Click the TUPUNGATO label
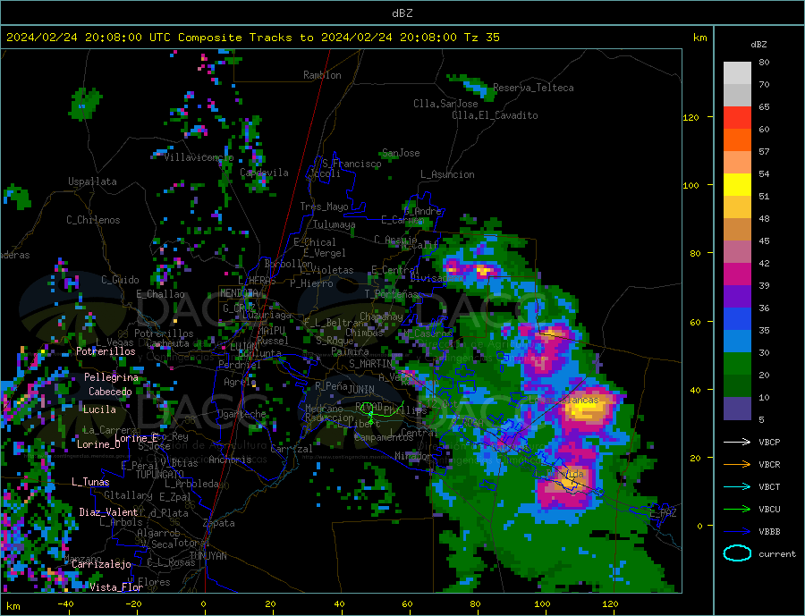 [160, 475]
